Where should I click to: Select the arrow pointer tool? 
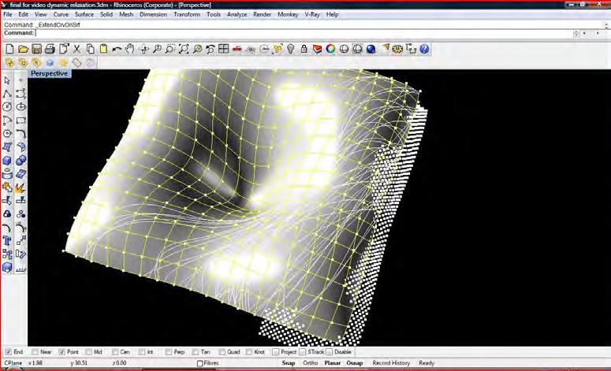coord(7,80)
